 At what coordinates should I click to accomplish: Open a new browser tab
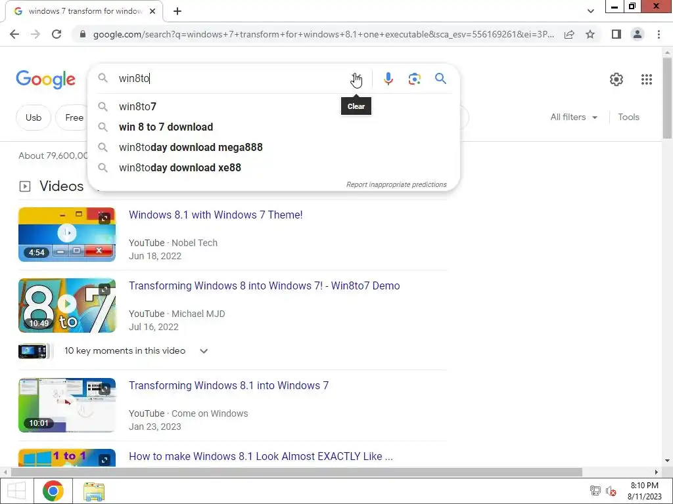pos(177,11)
